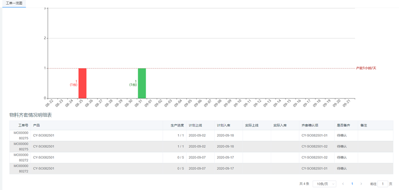Image resolution: width=399 pixels, height=190 pixels.
Task: Select second row planned for 2020-09-18 with item -02
Action: coord(190,146)
